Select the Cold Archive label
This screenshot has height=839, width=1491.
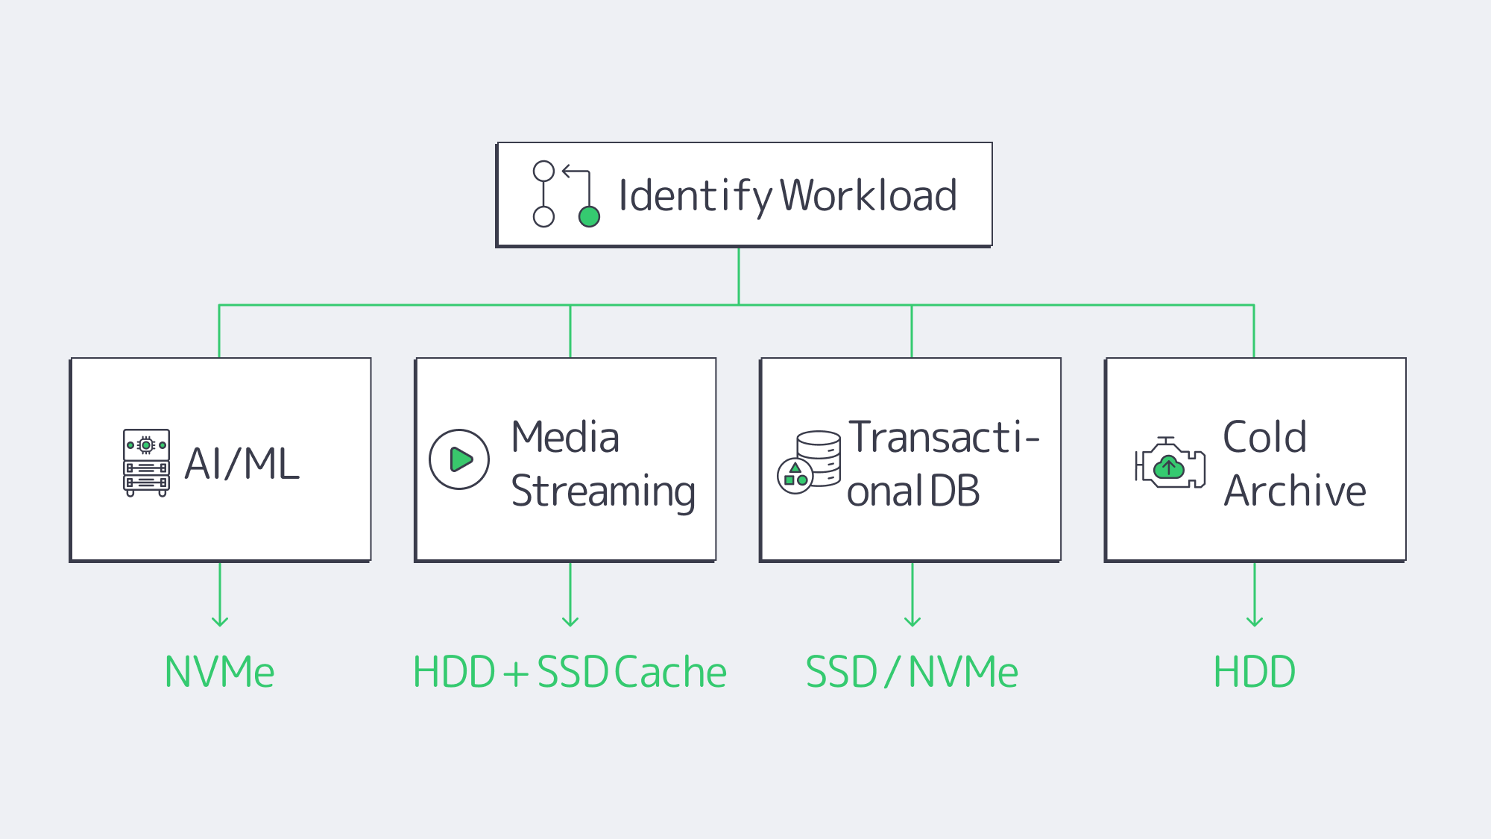coord(1295,464)
